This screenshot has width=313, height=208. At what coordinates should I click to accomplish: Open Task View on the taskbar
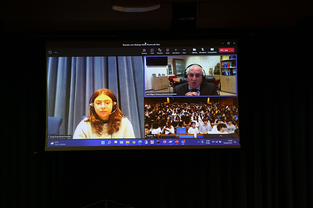115,142
